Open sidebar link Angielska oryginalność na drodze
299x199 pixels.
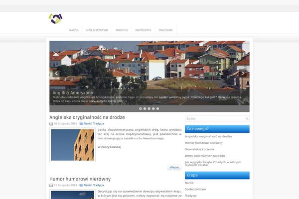pyautogui.click(x=208, y=136)
